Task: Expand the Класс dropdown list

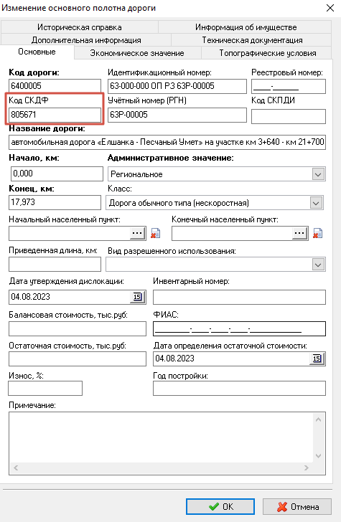Action: coord(317,203)
